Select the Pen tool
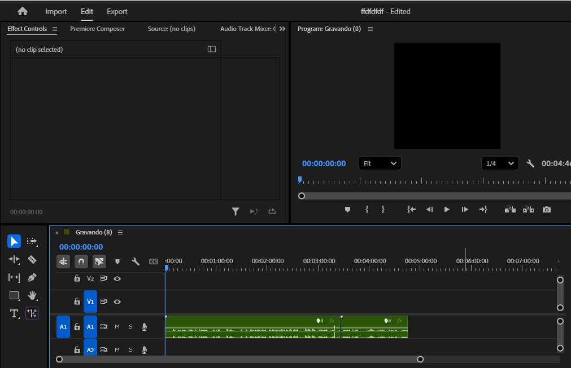 (32, 277)
